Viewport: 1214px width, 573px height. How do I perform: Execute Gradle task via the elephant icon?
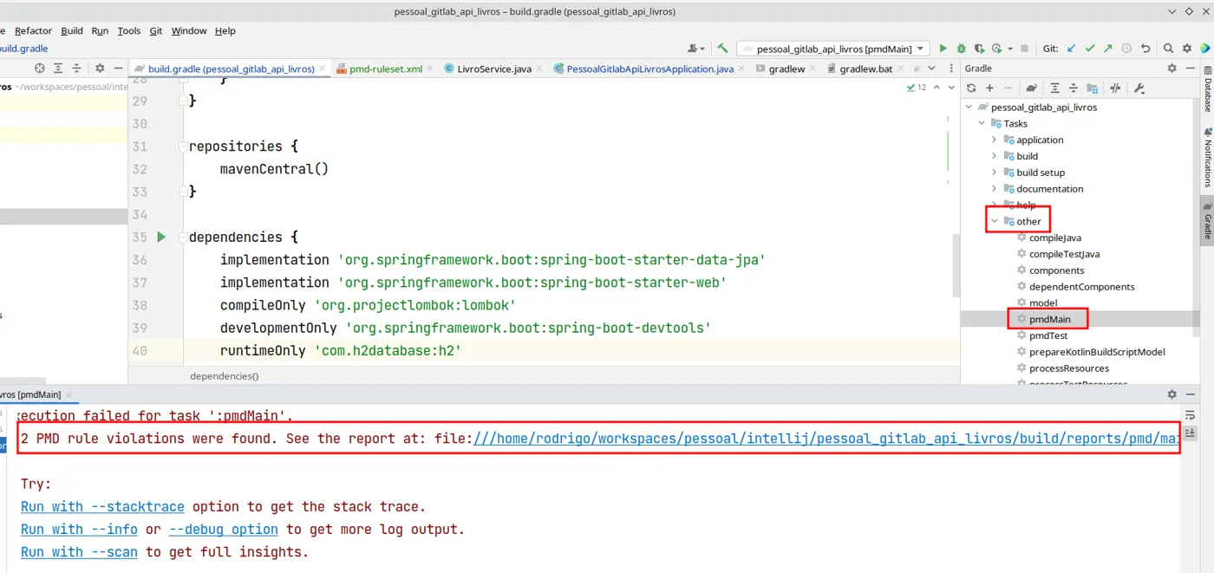[x=1031, y=88]
